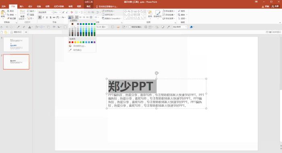The image size is (282, 153).
Task: Click the Tell Me search box
Action: [x=107, y=6]
